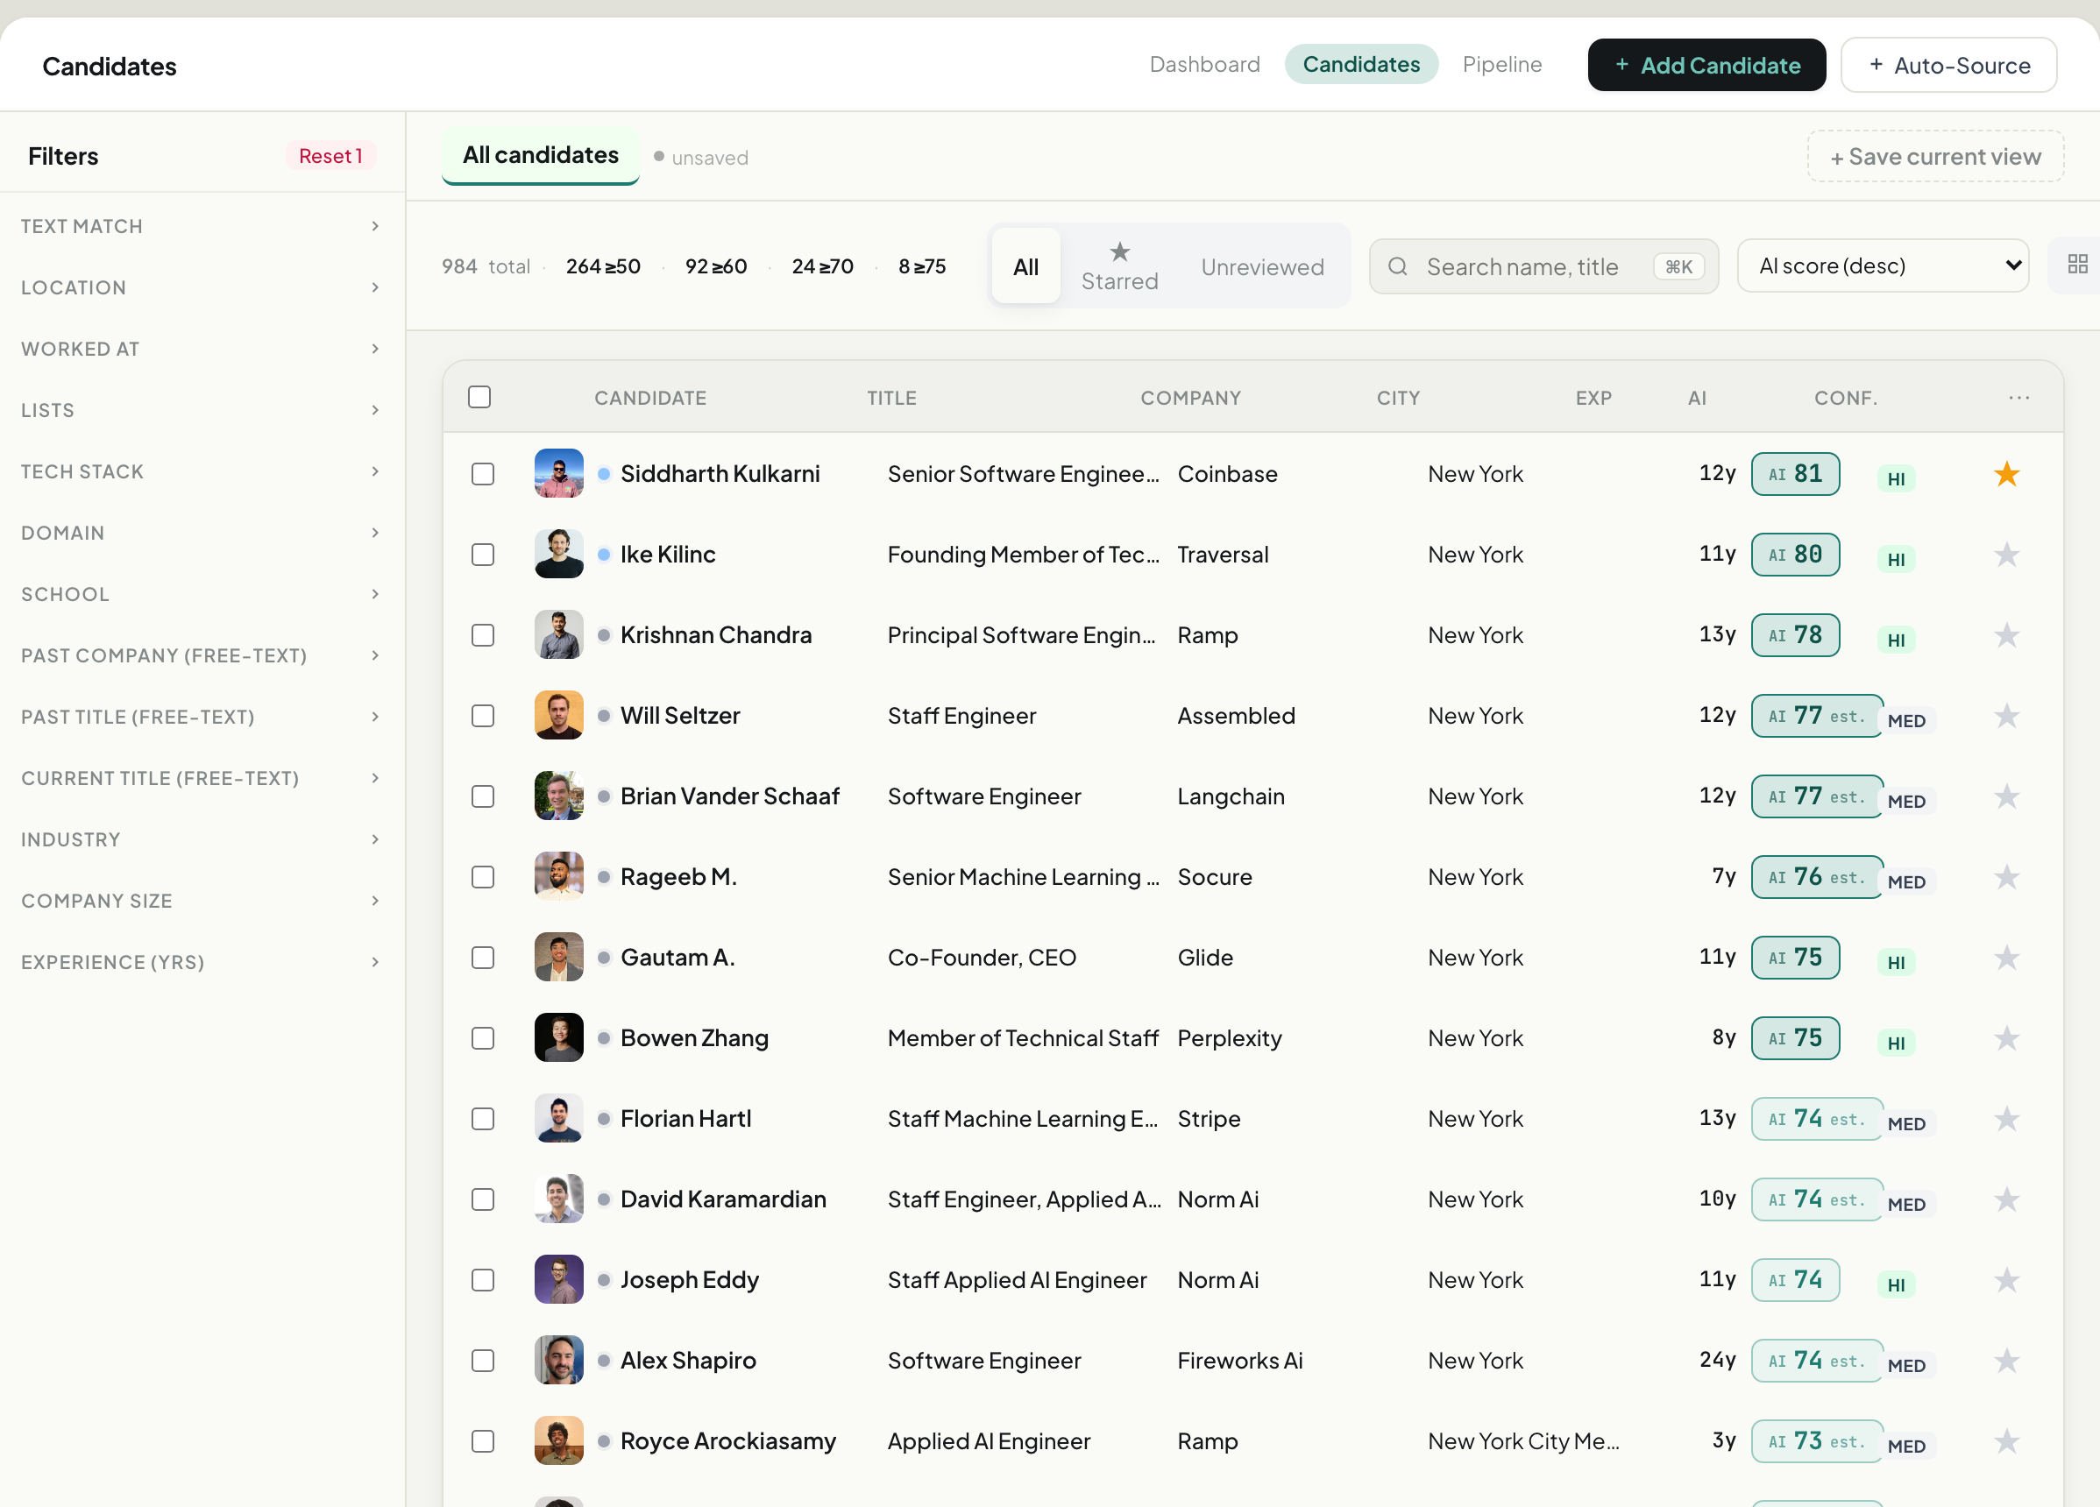Toggle the select-all header checkbox

(479, 397)
